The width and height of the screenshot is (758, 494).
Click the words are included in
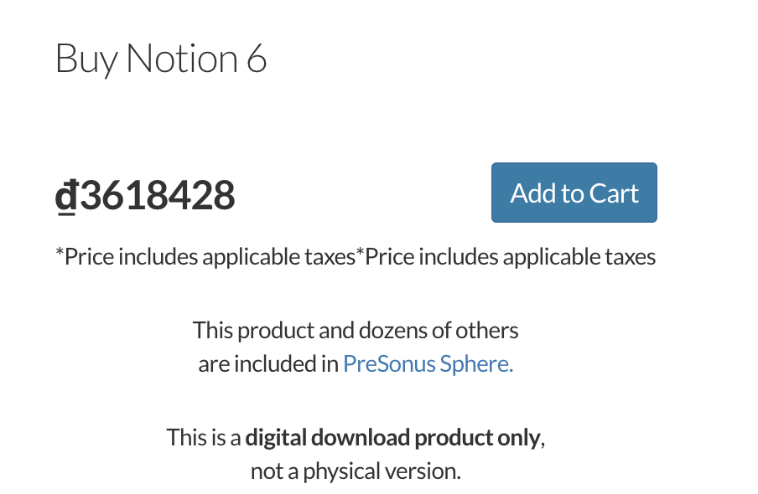click(x=268, y=363)
